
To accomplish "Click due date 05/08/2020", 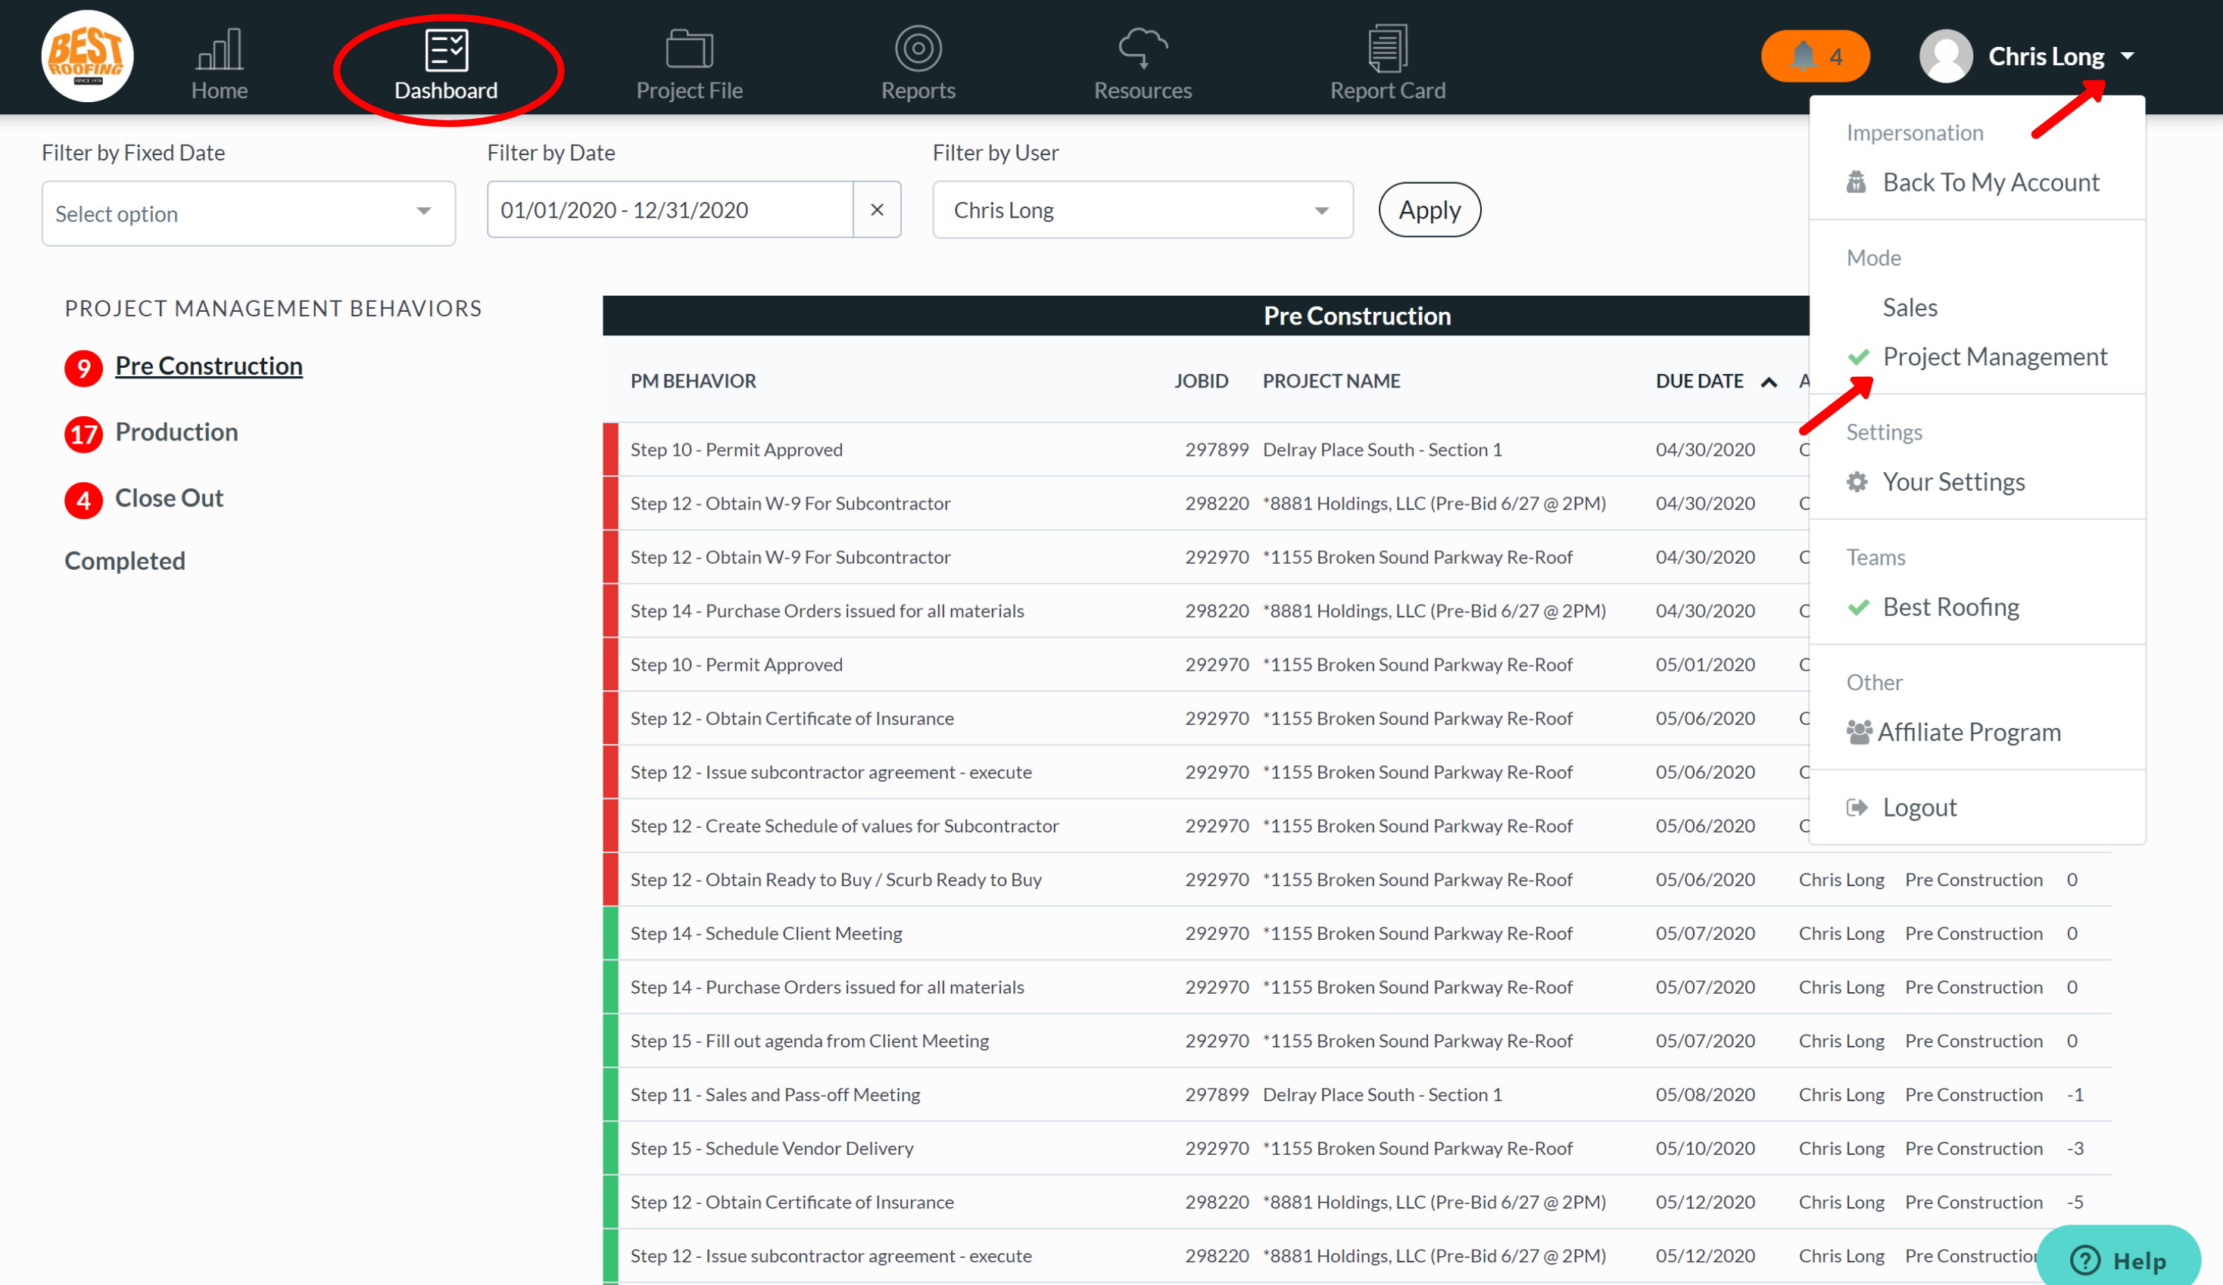I will [x=1705, y=1094].
